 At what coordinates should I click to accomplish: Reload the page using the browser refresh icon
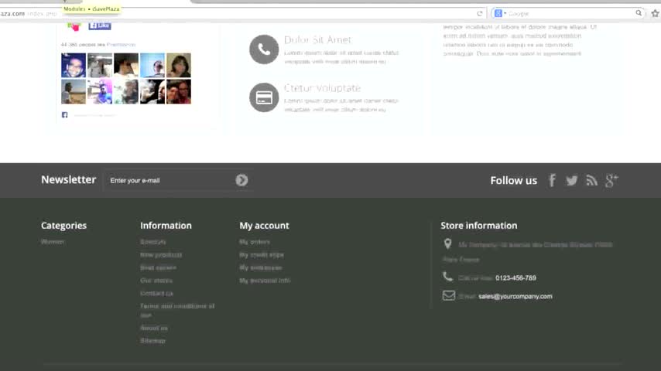(x=479, y=13)
